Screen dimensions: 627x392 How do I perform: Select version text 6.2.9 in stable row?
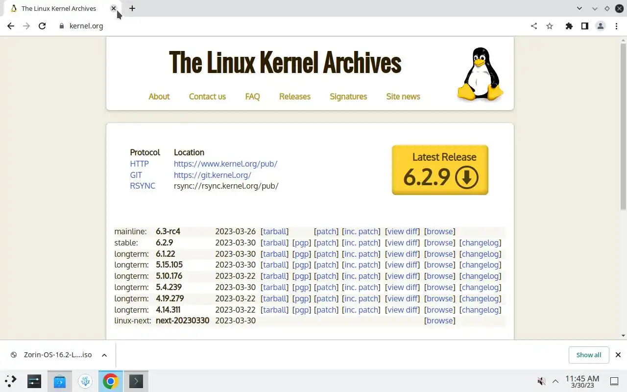tap(165, 243)
